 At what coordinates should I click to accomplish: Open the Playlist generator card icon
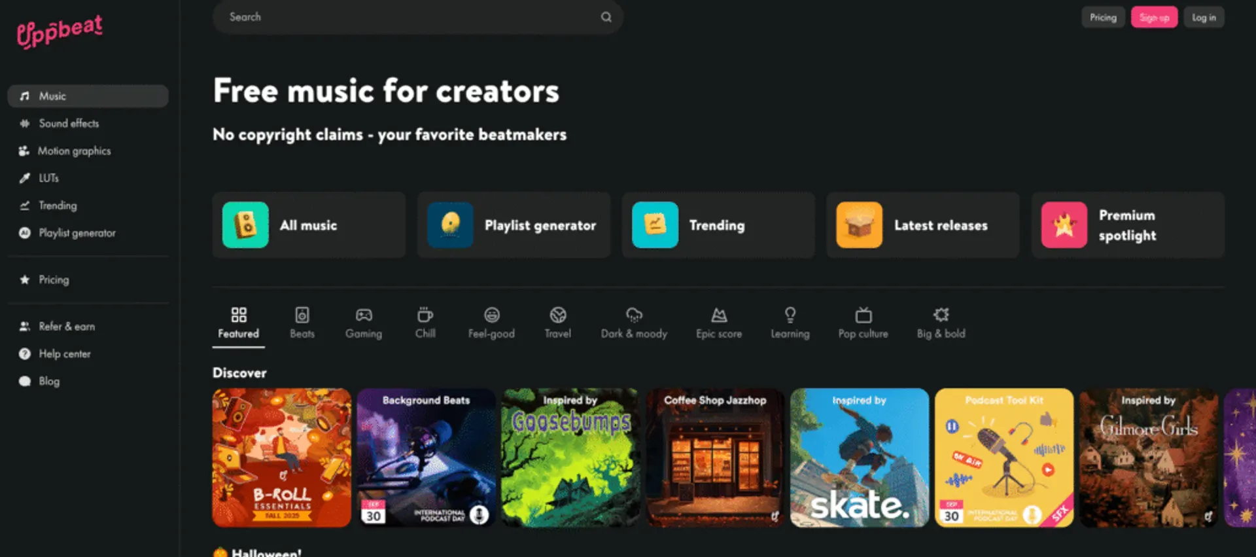point(450,225)
